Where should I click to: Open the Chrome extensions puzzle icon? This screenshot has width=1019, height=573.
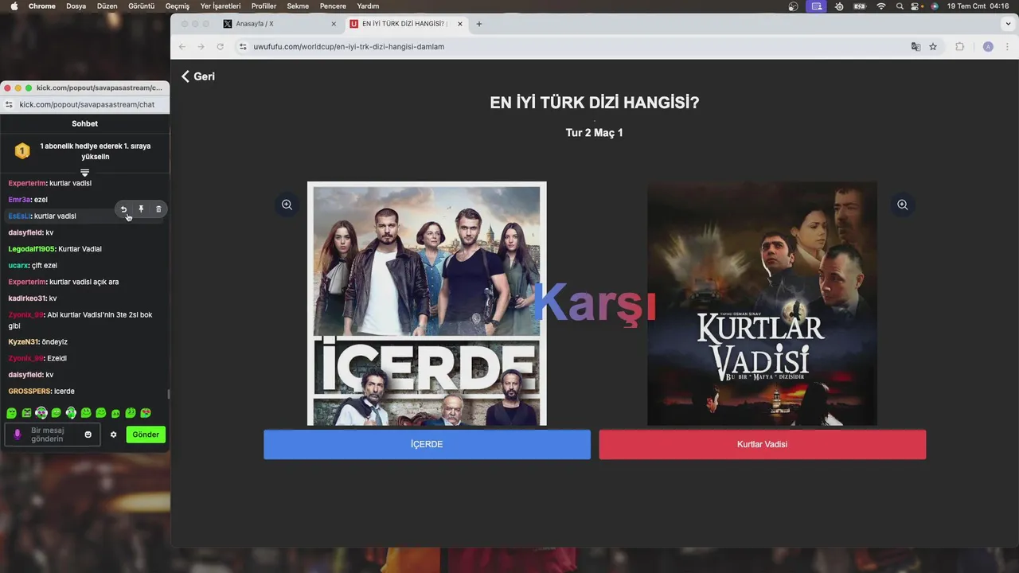click(x=959, y=47)
